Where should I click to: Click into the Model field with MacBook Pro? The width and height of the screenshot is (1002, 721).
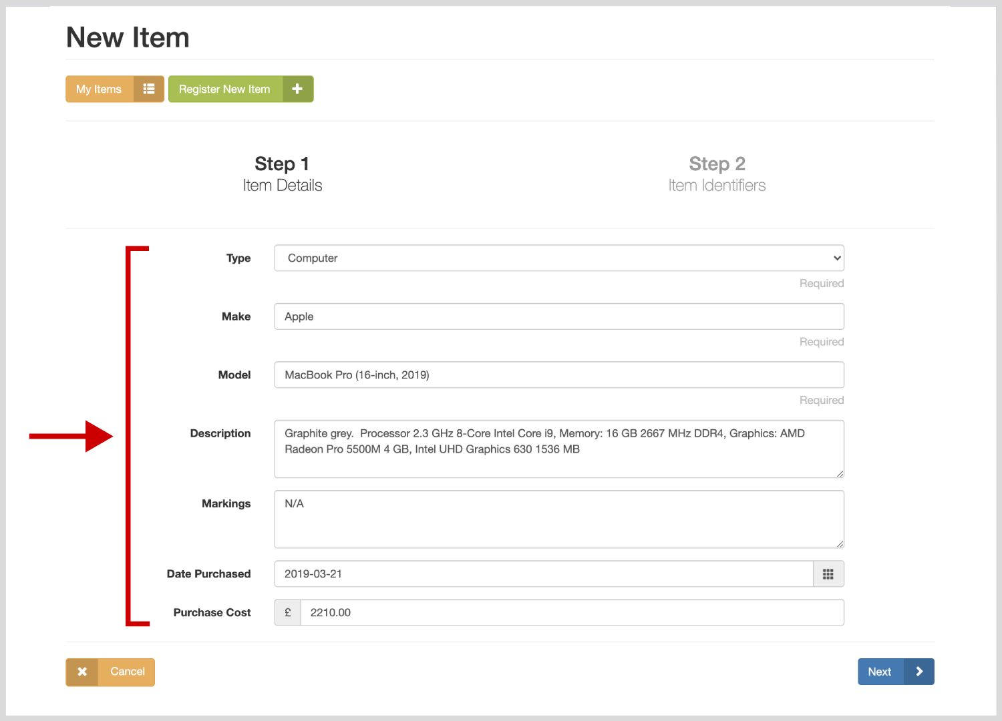[558, 375]
